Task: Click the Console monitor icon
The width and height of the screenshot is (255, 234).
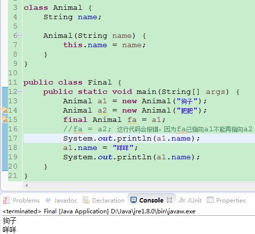Action: point(133,200)
